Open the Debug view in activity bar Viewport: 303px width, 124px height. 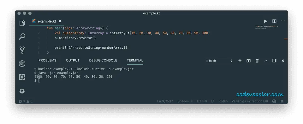pyautogui.click(x=22, y=64)
